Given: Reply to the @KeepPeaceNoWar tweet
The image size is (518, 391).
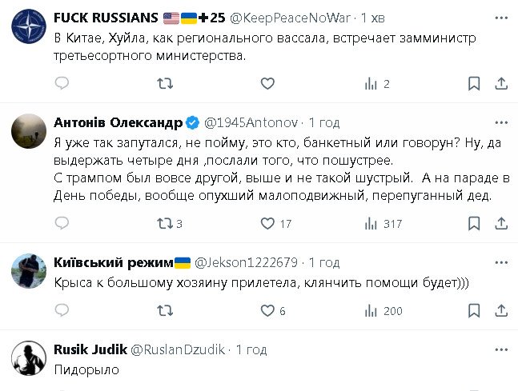Looking at the screenshot, I should coord(62,84).
